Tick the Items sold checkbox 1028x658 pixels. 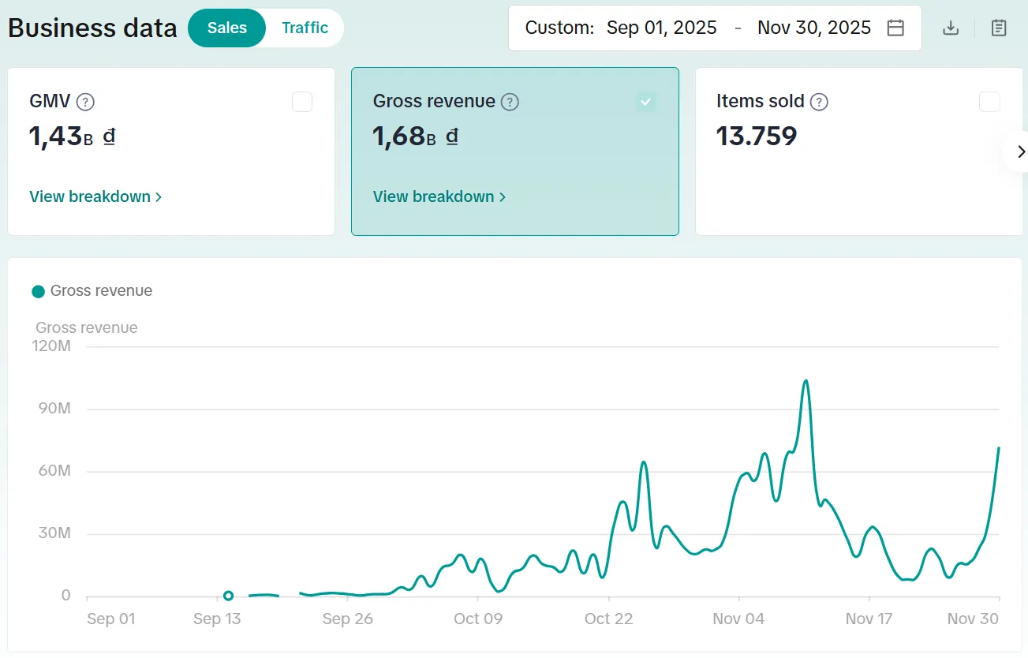pyautogui.click(x=989, y=102)
